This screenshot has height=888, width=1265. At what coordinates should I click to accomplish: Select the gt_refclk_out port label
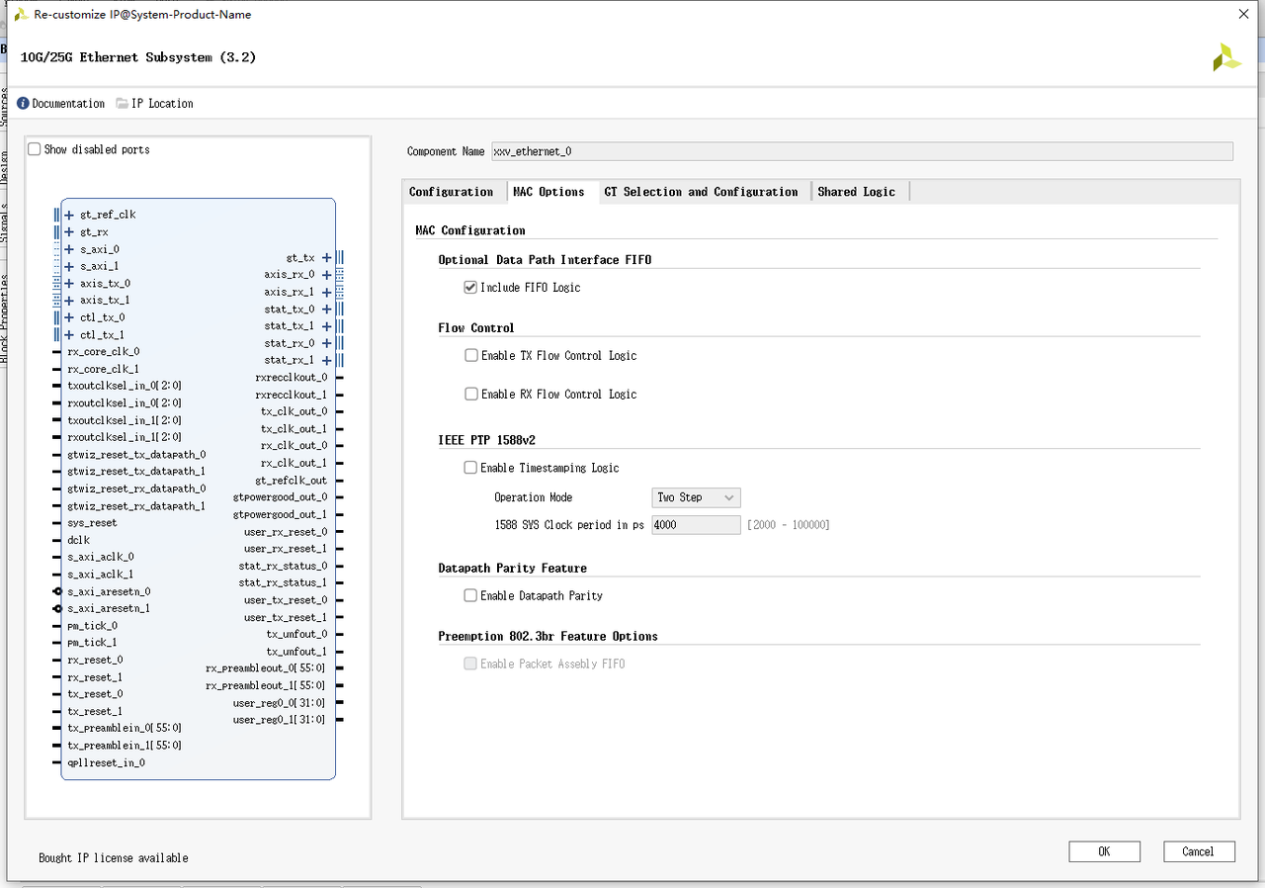(x=291, y=481)
